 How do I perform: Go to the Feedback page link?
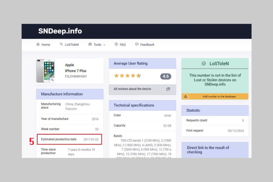[x=147, y=45]
